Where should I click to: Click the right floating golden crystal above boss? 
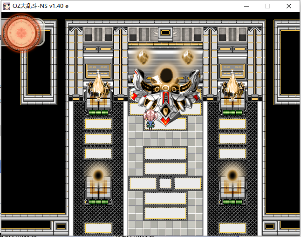coord(188,57)
